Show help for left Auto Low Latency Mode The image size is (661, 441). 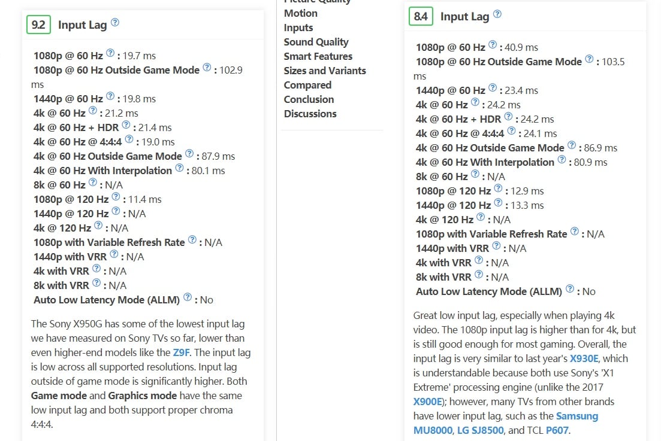point(188,297)
